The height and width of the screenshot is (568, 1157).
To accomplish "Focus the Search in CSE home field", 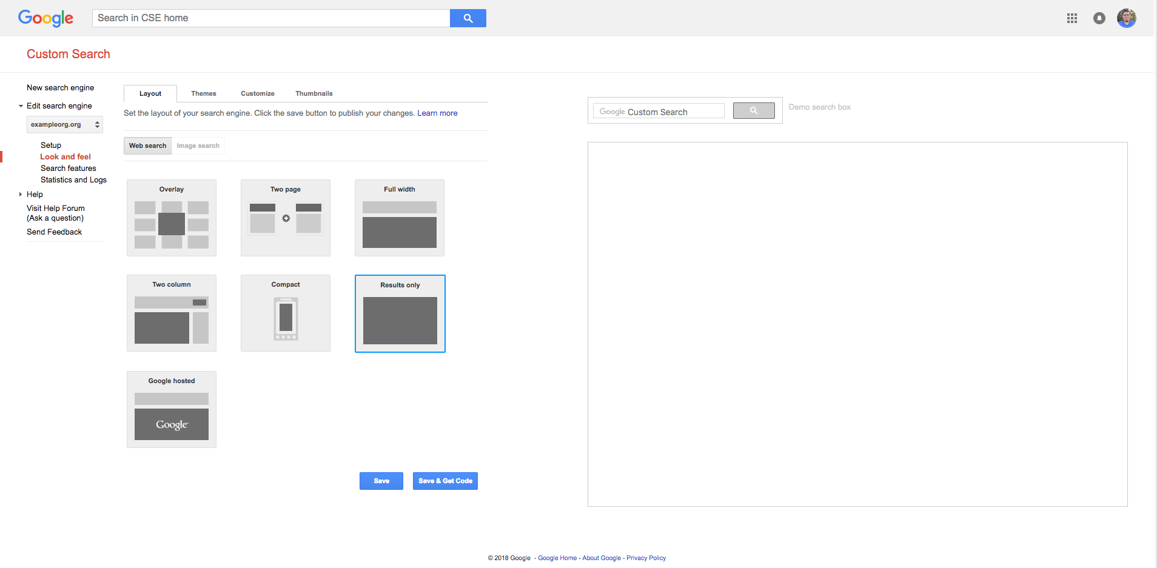I will (x=271, y=18).
